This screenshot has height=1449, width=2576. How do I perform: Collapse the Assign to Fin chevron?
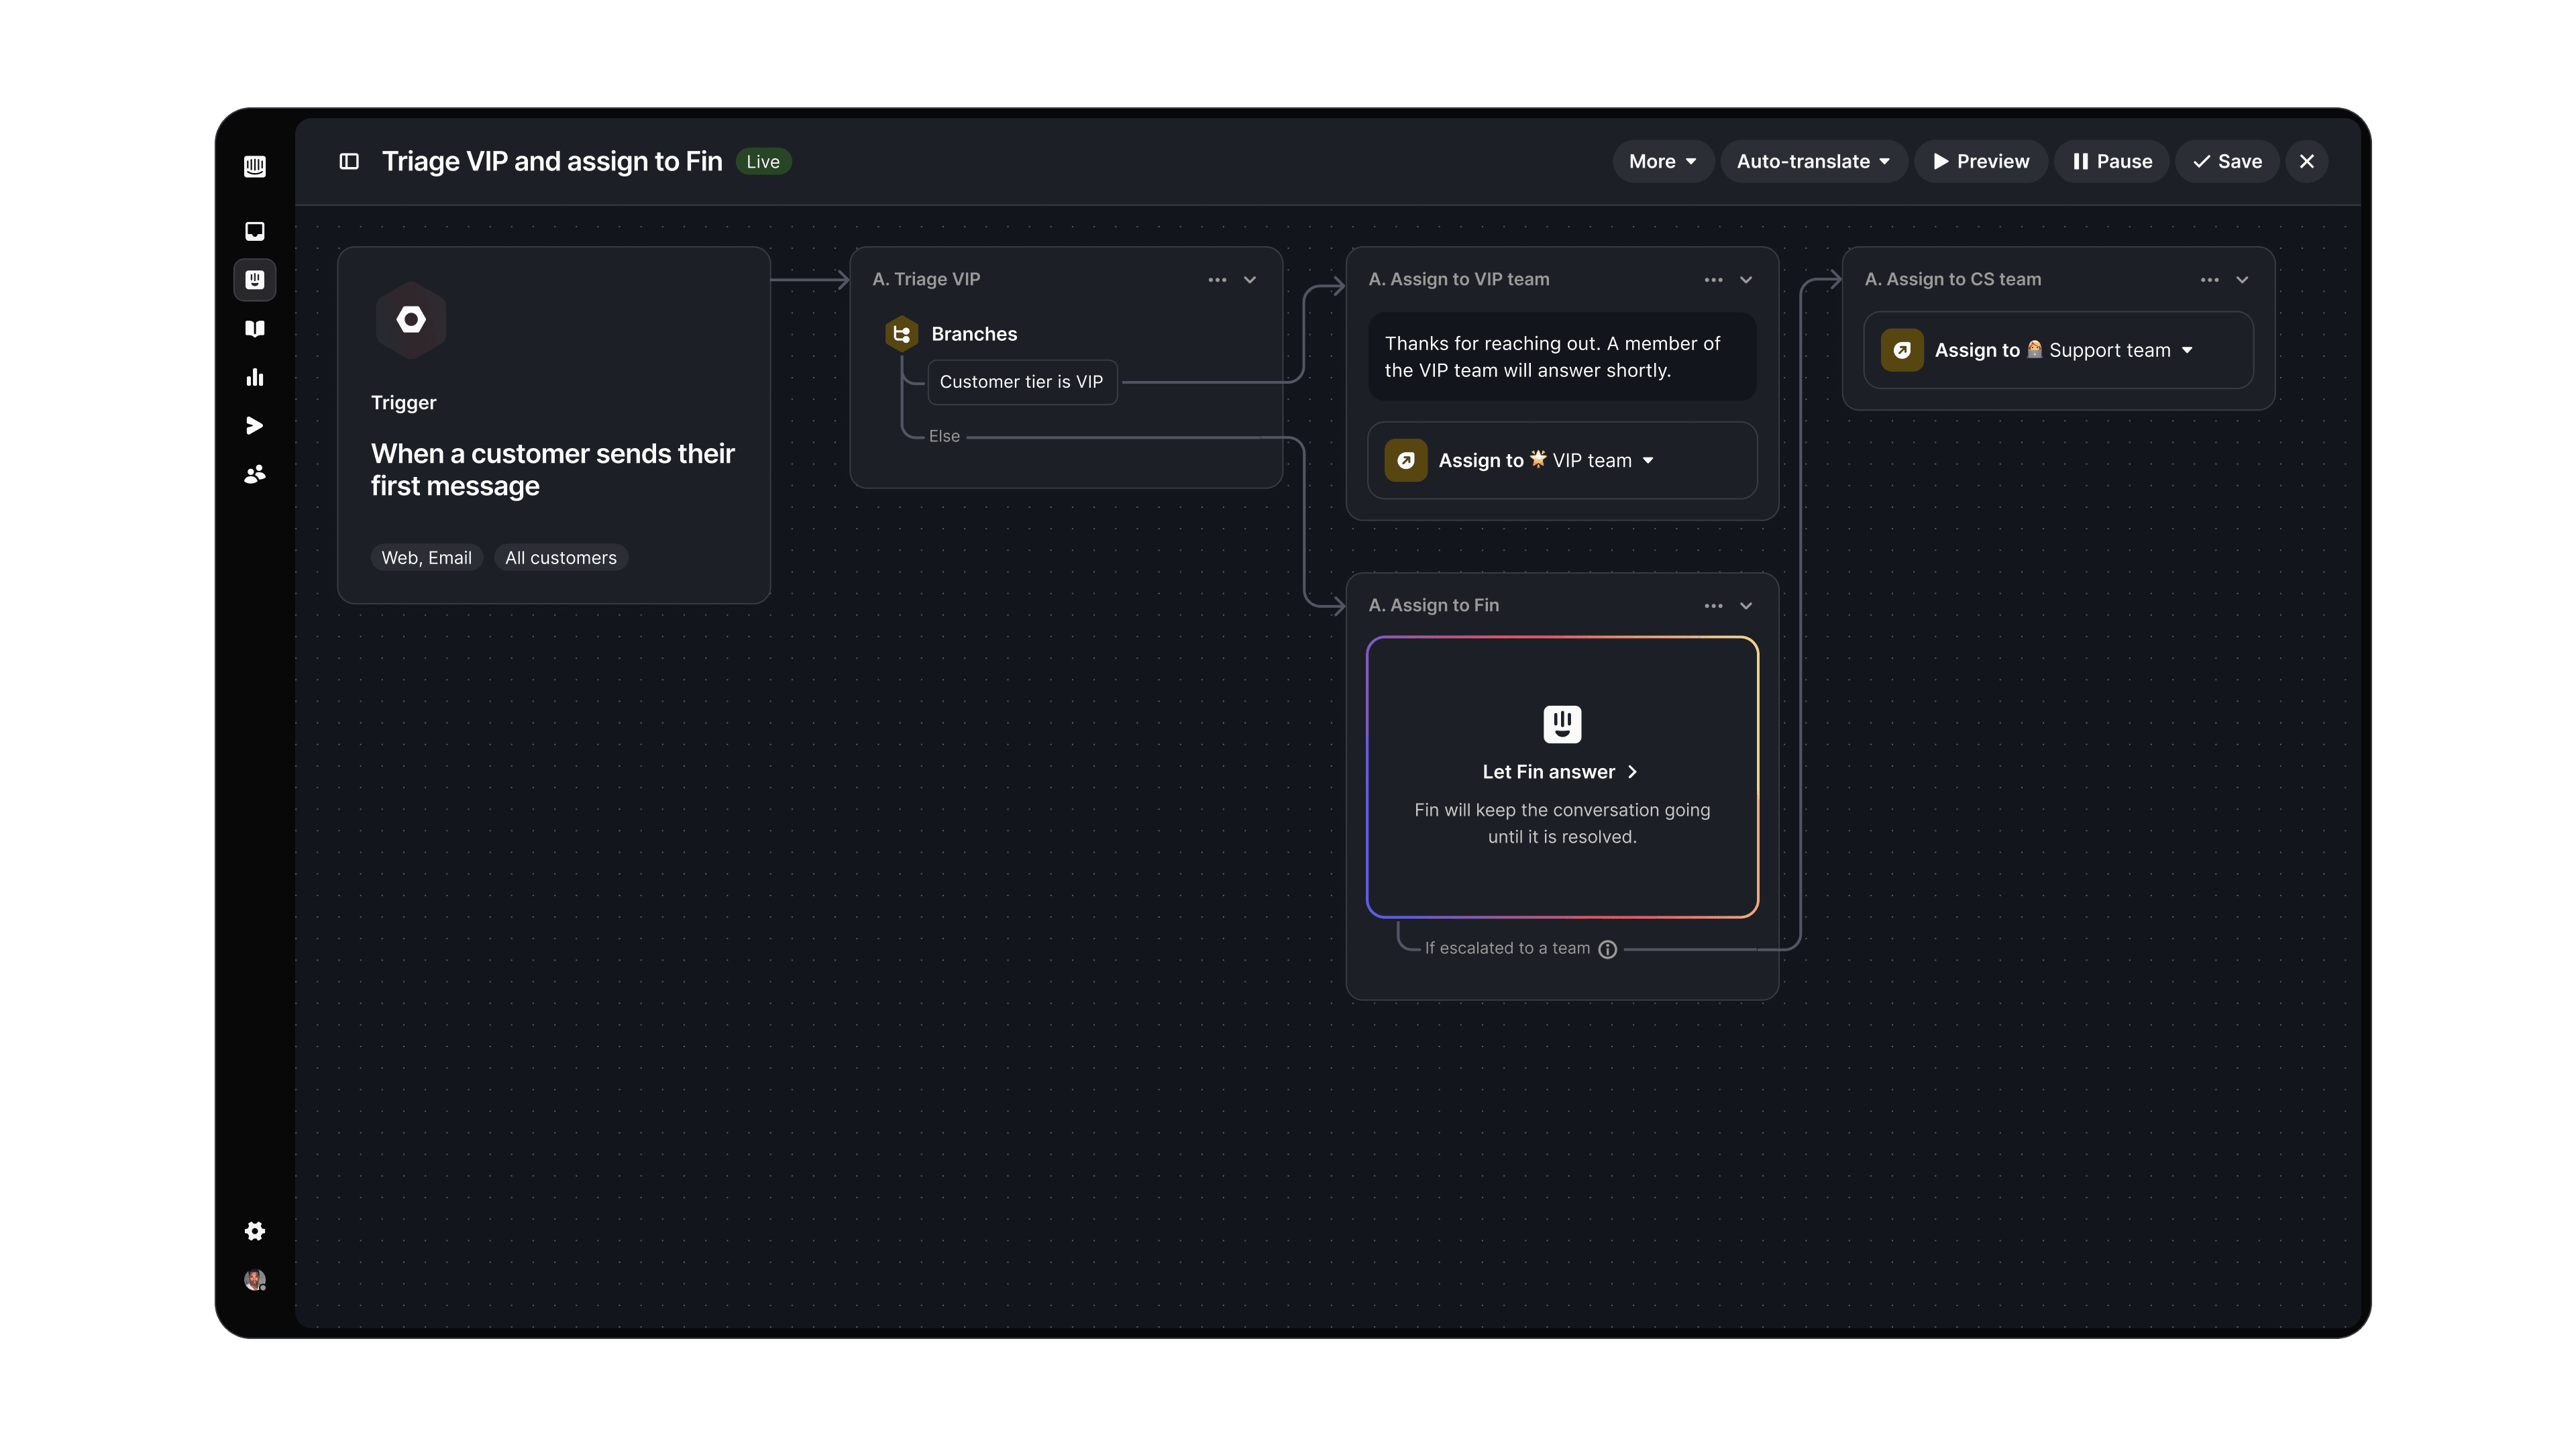(1746, 606)
